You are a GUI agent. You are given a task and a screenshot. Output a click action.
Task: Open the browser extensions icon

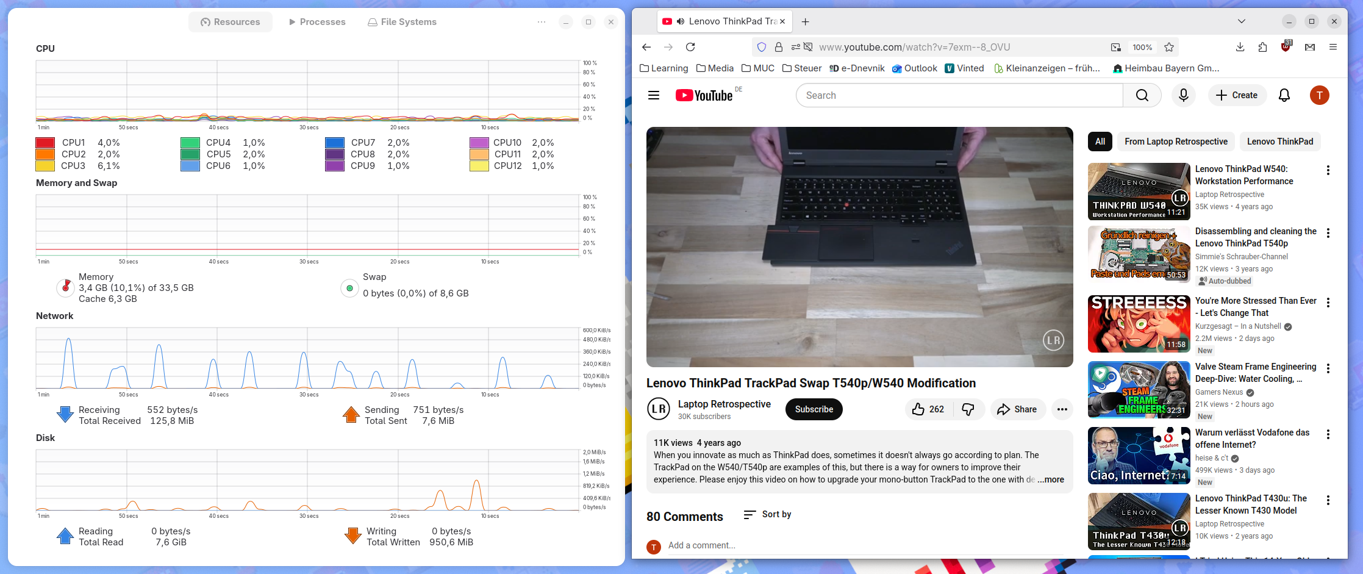click(x=1262, y=47)
